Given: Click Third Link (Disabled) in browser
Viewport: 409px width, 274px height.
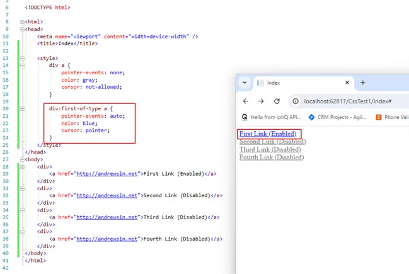Looking at the screenshot, I should (270, 149).
